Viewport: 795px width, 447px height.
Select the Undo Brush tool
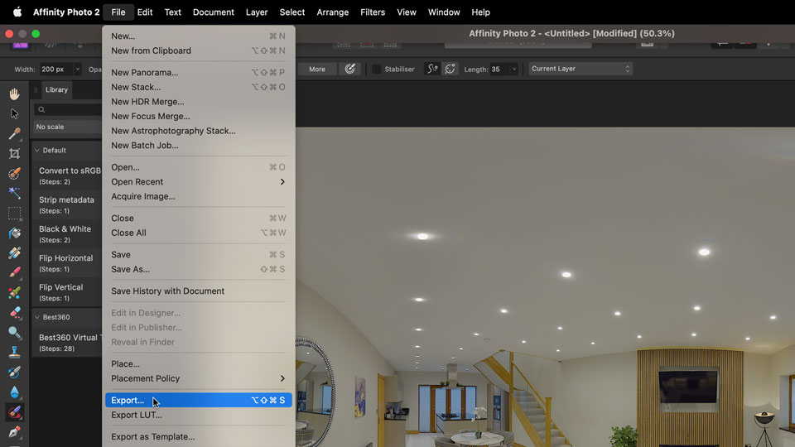point(14,372)
